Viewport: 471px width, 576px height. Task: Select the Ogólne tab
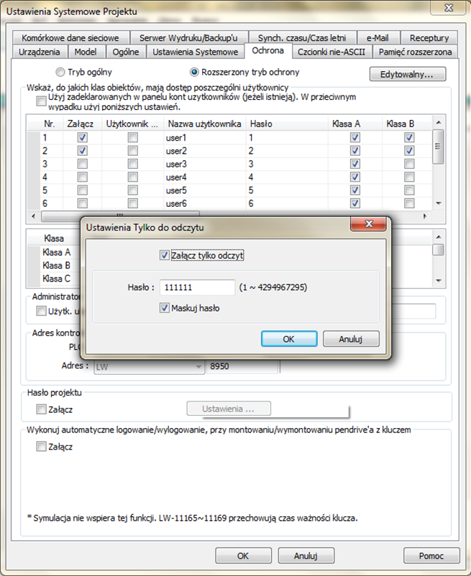[x=126, y=52]
